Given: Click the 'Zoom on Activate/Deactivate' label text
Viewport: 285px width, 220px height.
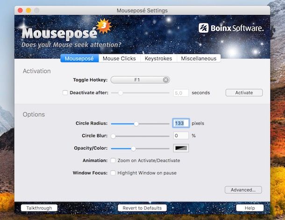Looking at the screenshot, I should [x=149, y=161].
